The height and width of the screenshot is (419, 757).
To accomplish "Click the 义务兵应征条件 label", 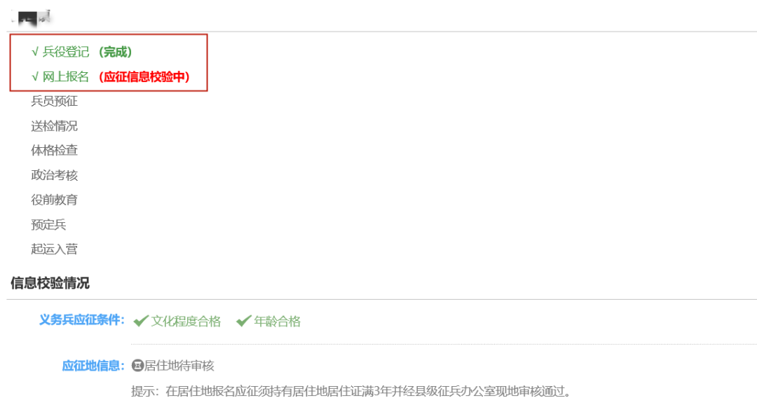I will (81, 320).
